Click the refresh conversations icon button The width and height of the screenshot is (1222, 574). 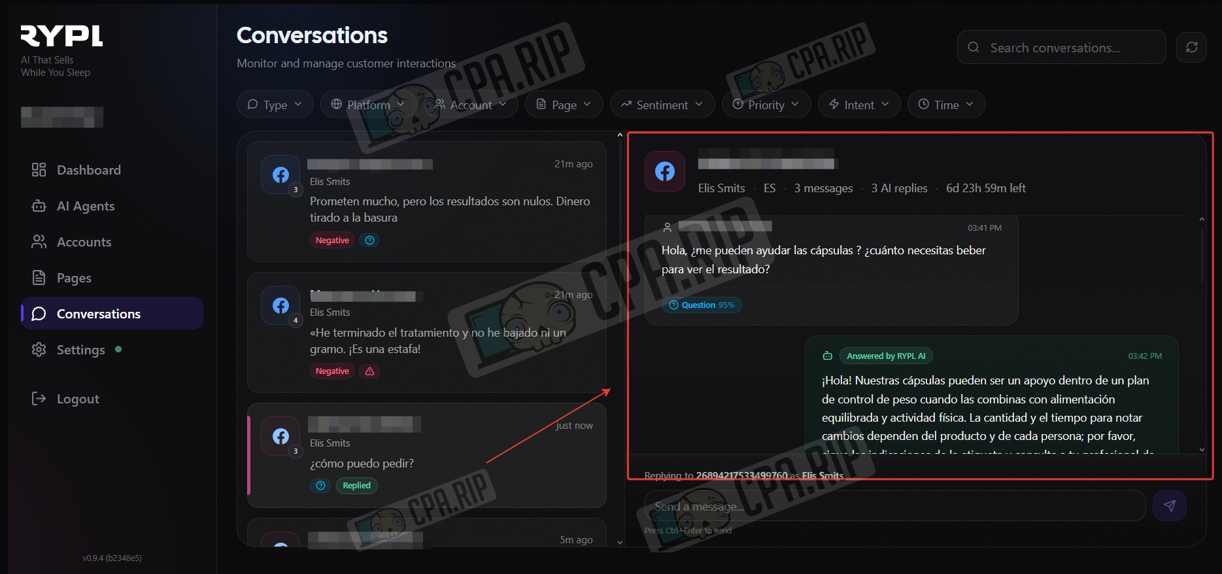click(x=1191, y=47)
